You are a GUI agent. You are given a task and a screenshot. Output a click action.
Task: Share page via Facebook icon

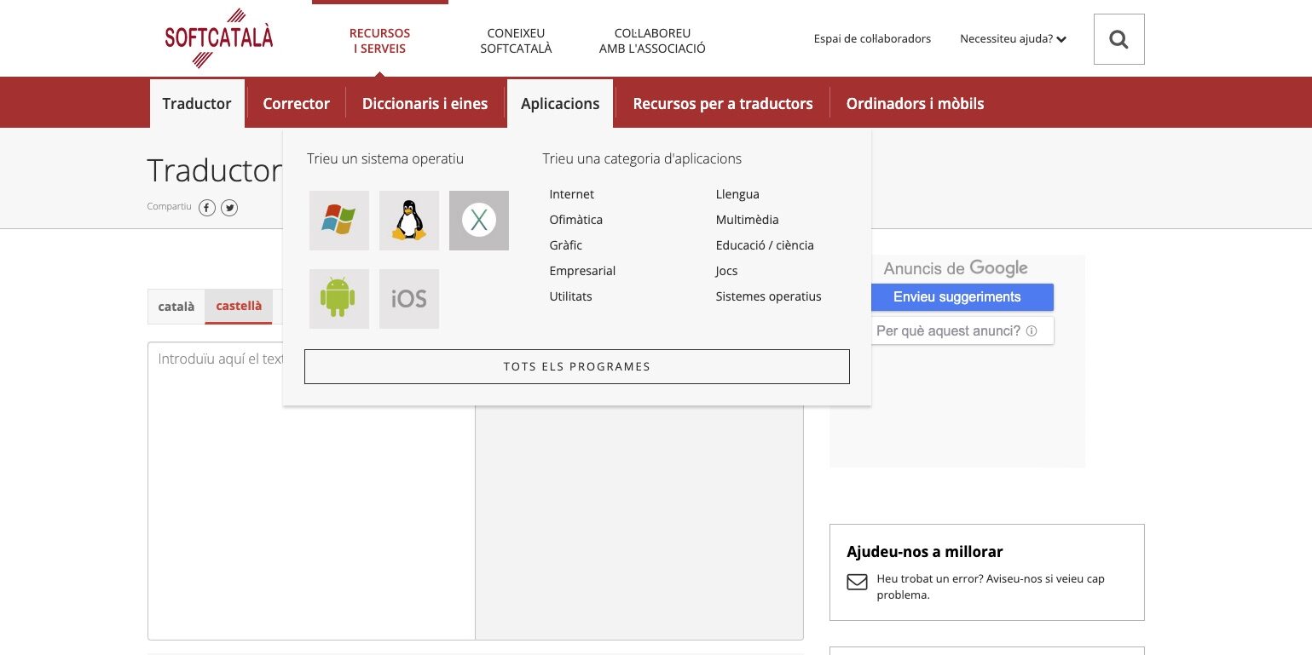coord(207,208)
